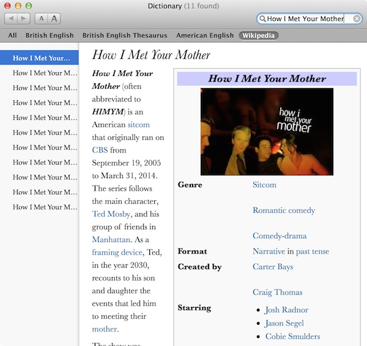Image resolution: width=367 pixels, height=346 pixels.
Task: Click the show's title card image
Action: tap(267, 132)
